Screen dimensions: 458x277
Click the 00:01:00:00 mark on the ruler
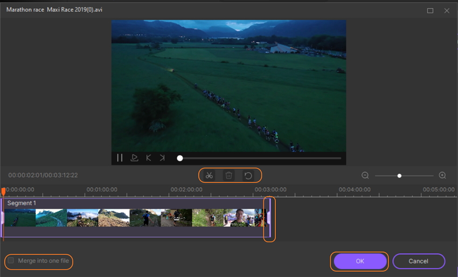[x=102, y=190]
